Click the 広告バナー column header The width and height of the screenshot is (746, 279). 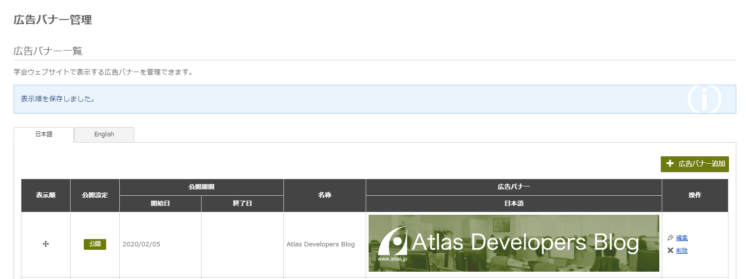pos(514,187)
